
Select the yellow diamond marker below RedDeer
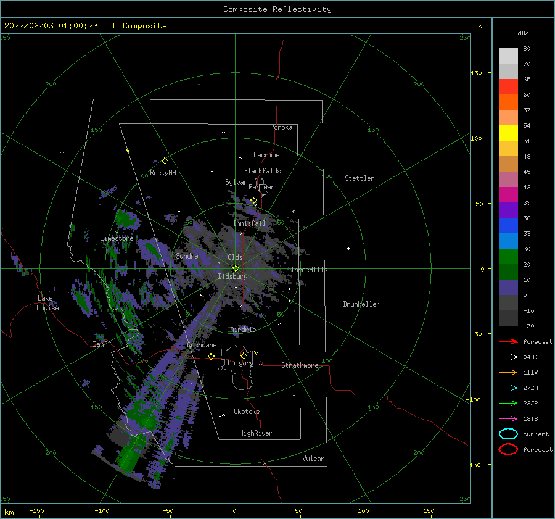(x=254, y=201)
